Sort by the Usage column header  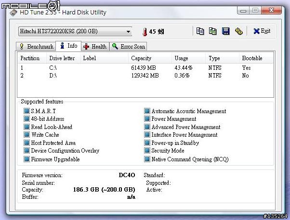(x=189, y=58)
